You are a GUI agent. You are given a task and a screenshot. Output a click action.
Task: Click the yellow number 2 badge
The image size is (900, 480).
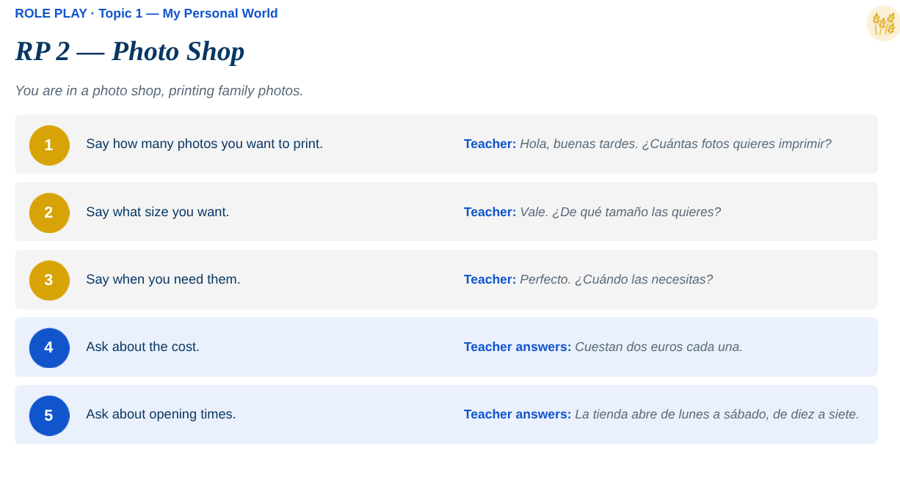coord(49,213)
